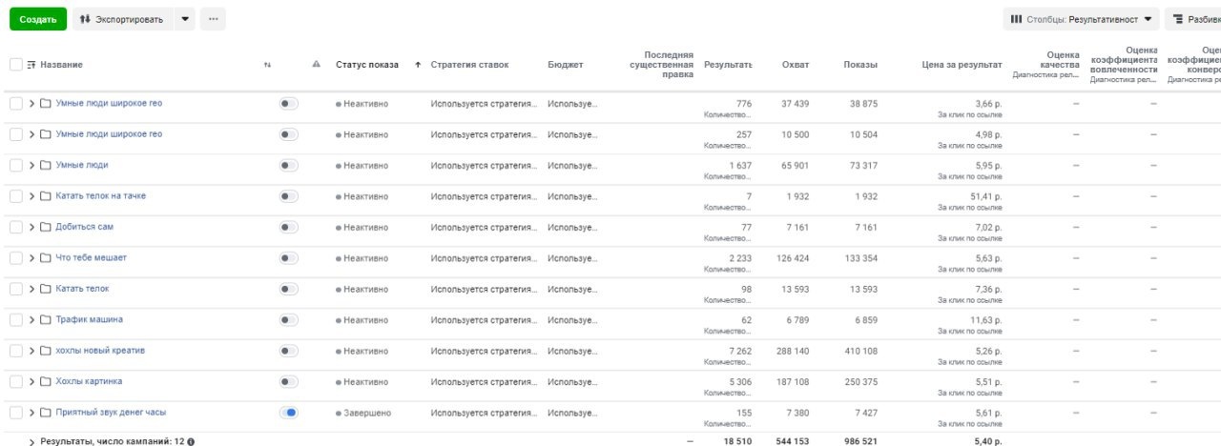
Task: Click the 7 262 results value cell
Action: 738,351
